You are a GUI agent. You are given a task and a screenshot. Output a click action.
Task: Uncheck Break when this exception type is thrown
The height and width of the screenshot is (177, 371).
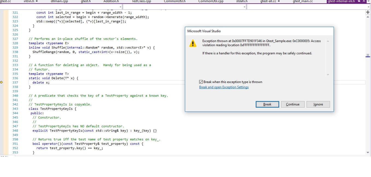coord(201,82)
